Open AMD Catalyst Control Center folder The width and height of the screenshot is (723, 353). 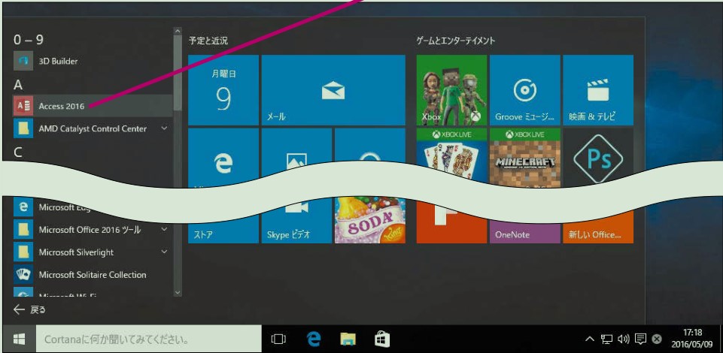93,128
